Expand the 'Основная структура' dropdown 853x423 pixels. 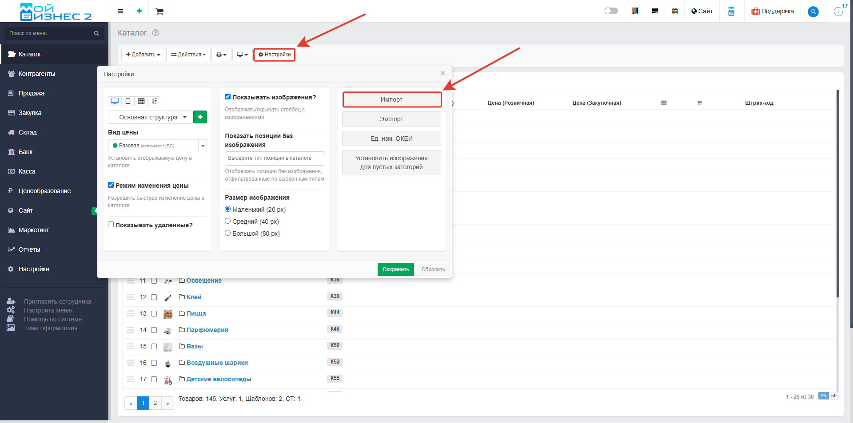click(150, 117)
